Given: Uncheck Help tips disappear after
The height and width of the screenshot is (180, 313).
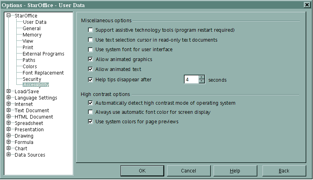Looking at the screenshot, I should click(x=91, y=80).
